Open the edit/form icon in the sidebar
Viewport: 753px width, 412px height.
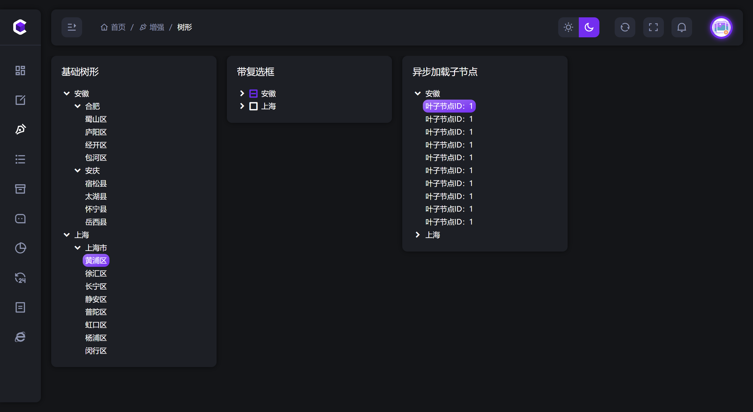pyautogui.click(x=20, y=100)
